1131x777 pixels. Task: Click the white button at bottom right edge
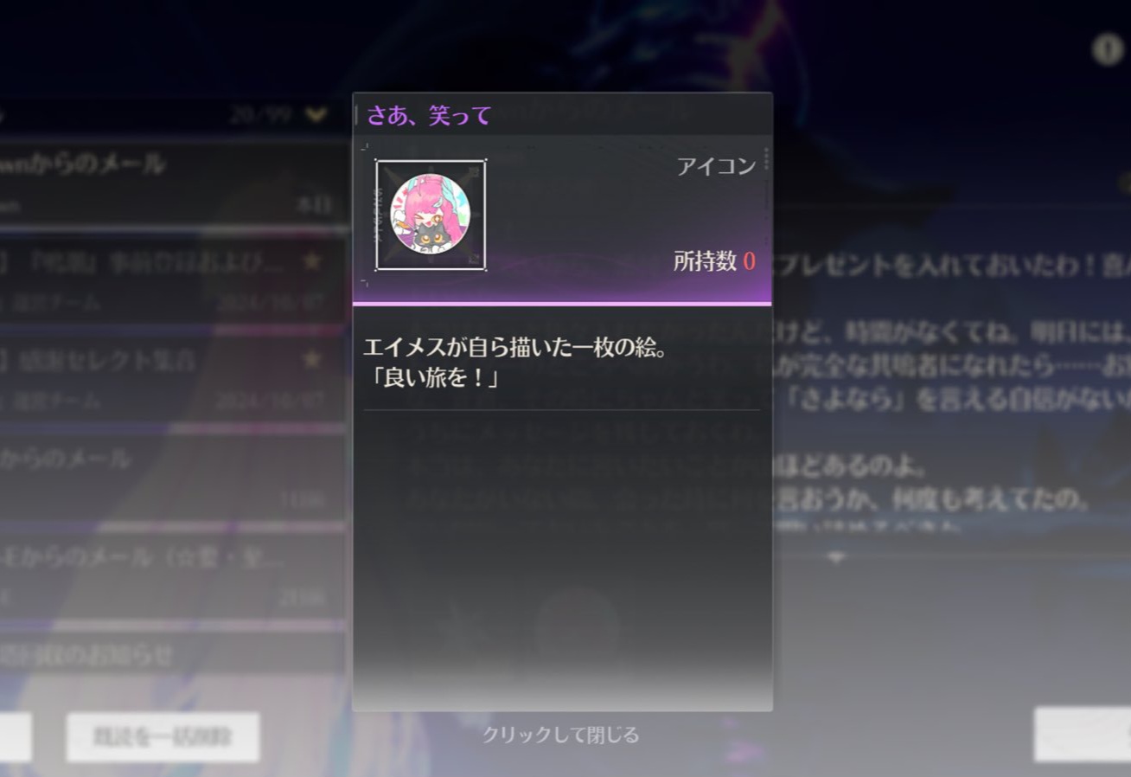point(1083,735)
